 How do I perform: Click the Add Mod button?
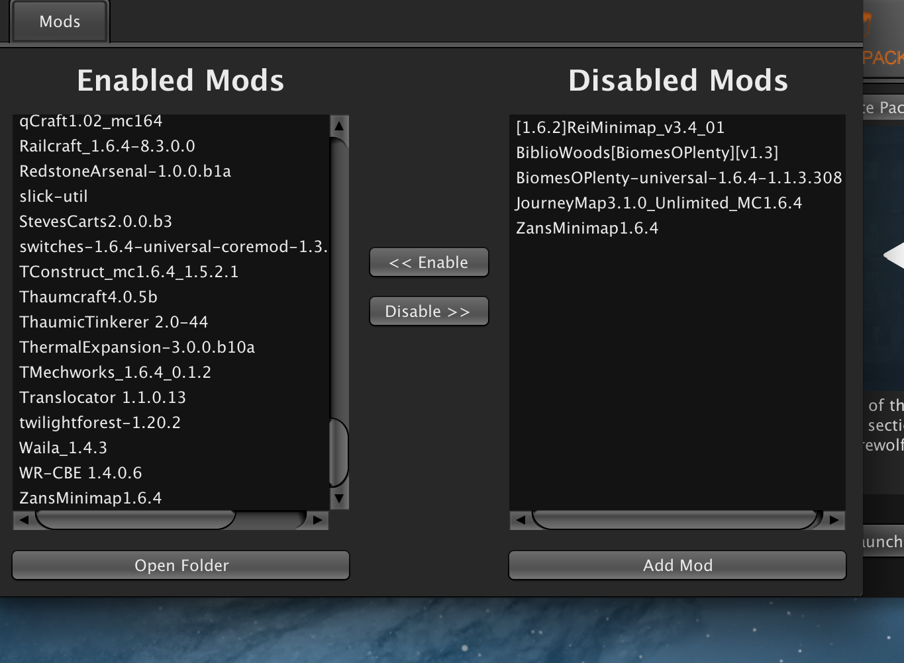coord(677,566)
